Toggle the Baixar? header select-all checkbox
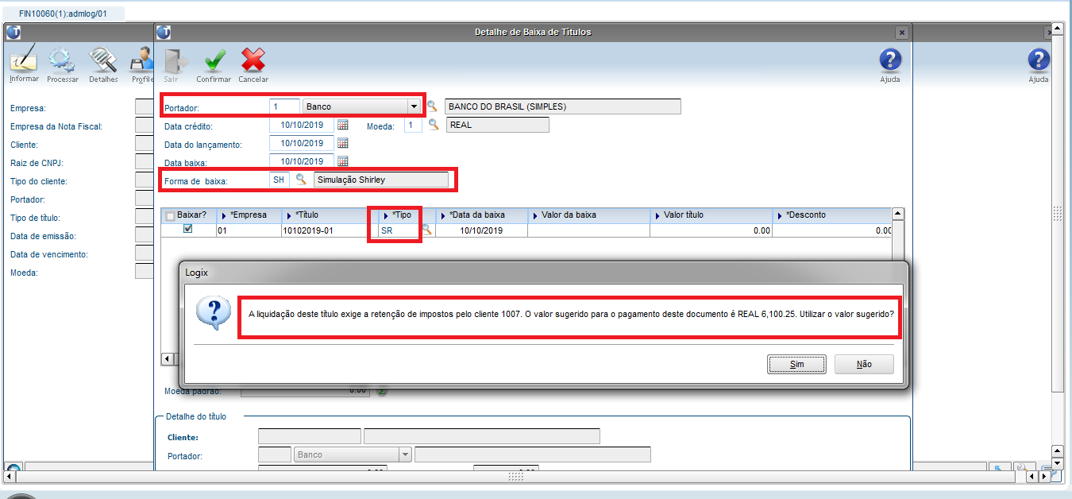The height and width of the screenshot is (499, 1072). [171, 215]
